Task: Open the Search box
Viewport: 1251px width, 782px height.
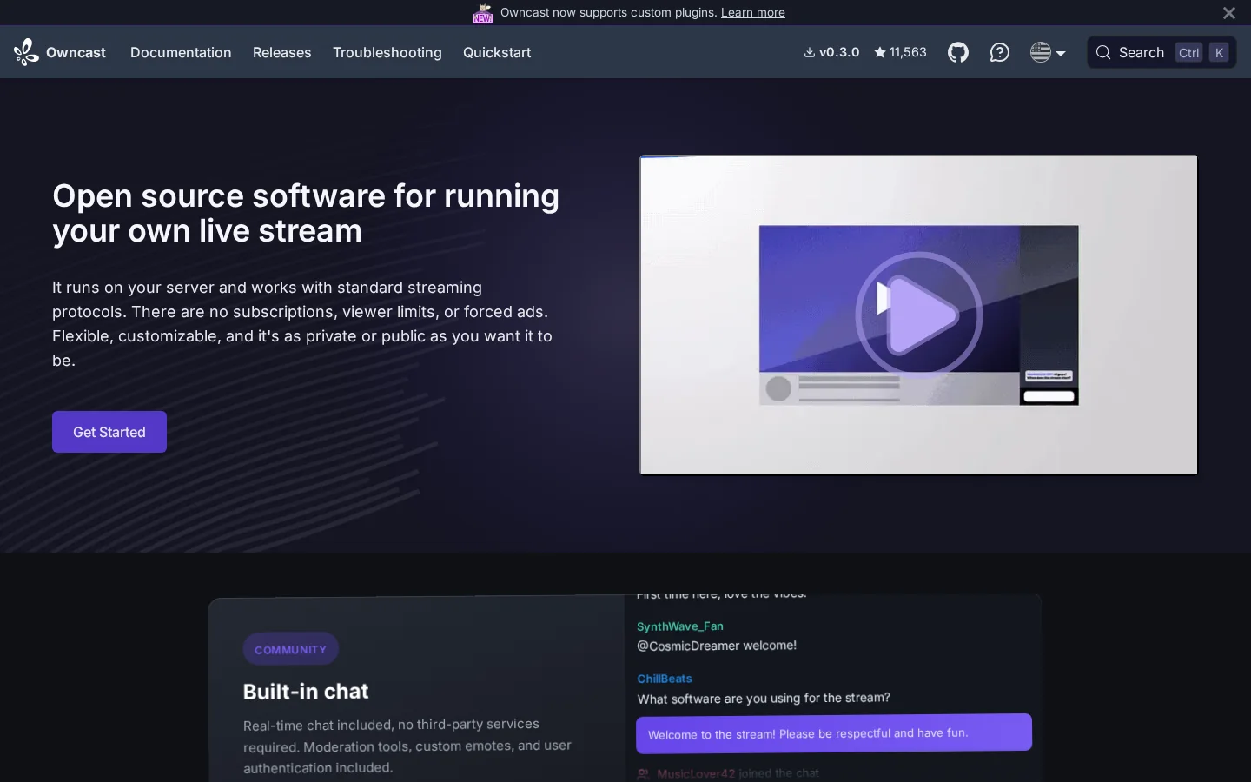Action: tap(1162, 52)
